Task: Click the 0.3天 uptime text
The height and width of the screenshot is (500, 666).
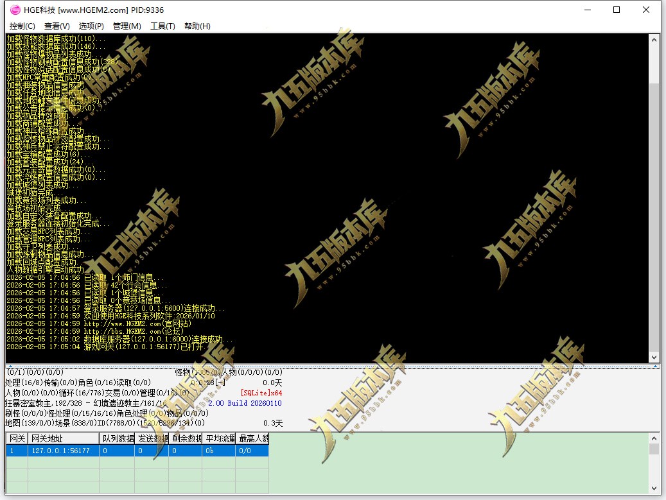Action: tap(273, 423)
